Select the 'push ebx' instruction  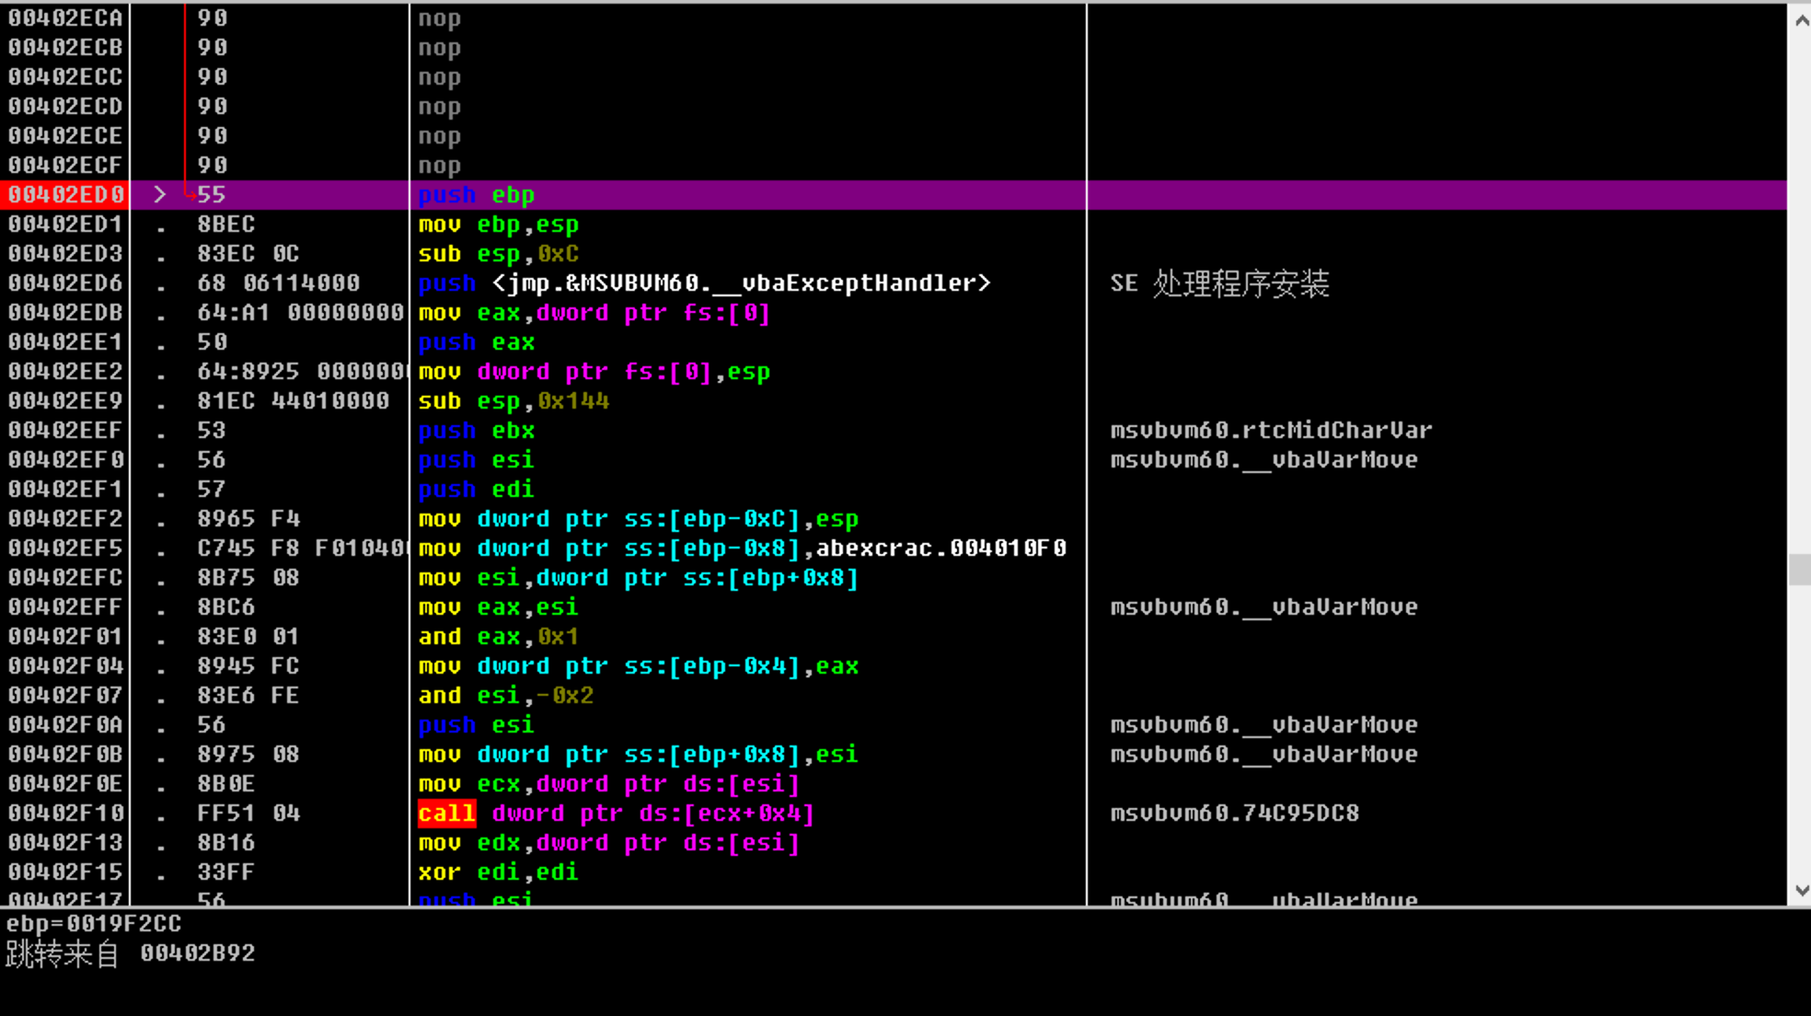coord(476,431)
